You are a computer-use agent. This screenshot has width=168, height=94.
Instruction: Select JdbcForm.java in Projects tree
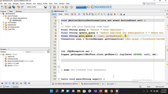[17, 20]
